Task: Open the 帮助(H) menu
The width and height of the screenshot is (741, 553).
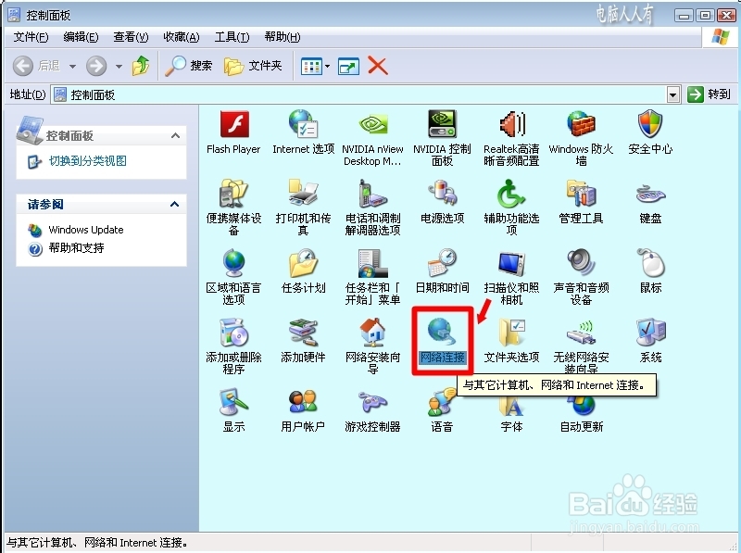Action: [283, 37]
